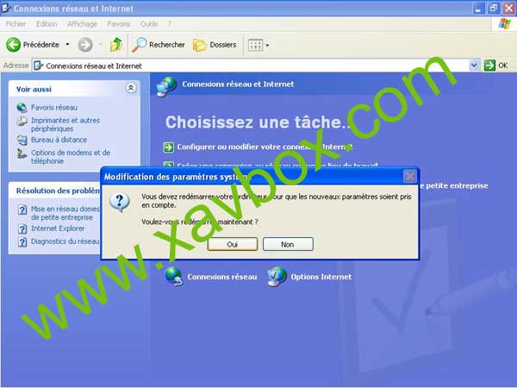Open Options Internet control panel item

click(321, 277)
